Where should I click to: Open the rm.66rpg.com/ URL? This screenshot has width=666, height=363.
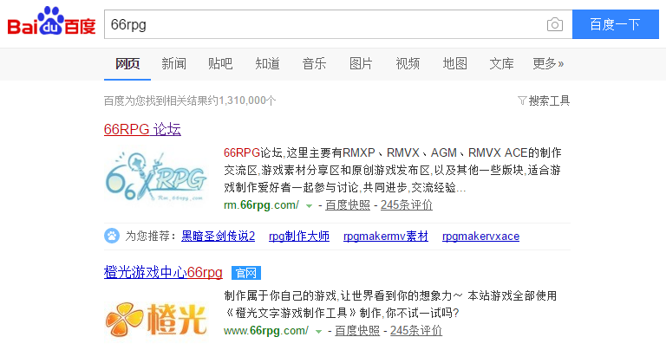coord(261,205)
